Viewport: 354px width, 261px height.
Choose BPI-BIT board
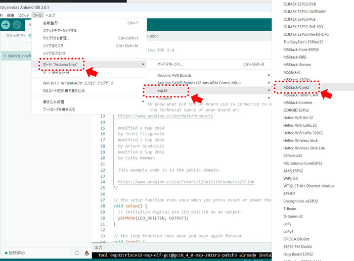pyautogui.click(x=289, y=193)
